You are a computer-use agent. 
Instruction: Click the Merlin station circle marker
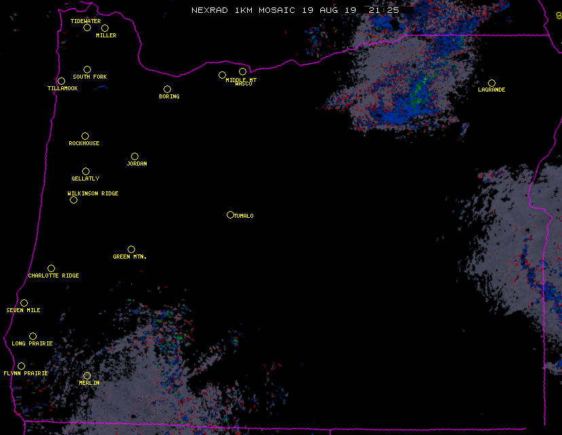click(x=87, y=375)
